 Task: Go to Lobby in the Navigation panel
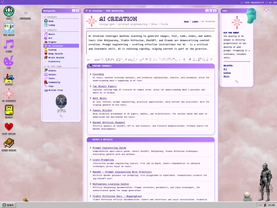[61, 25]
